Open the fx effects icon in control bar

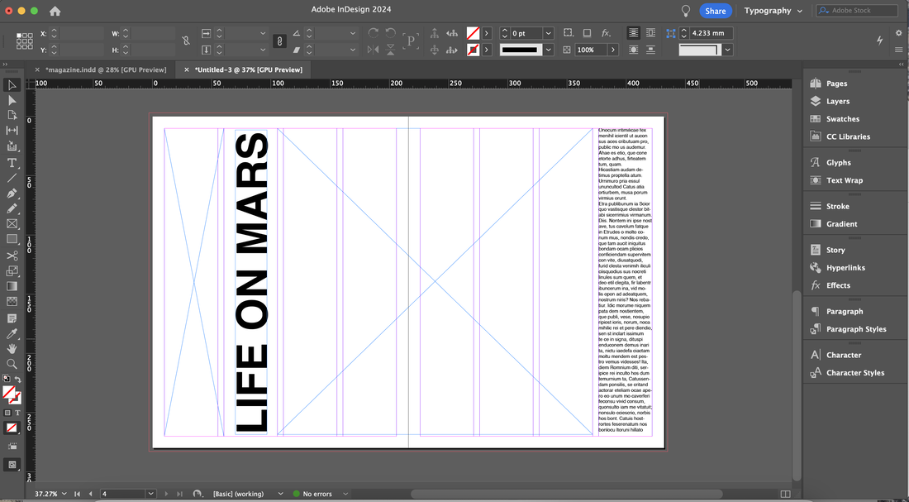tap(606, 33)
